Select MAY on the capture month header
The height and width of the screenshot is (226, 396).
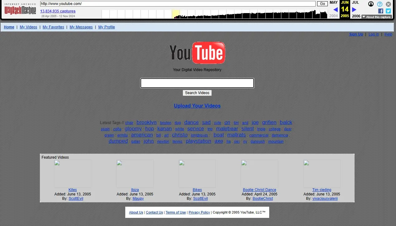(334, 2)
